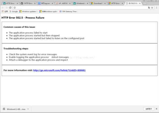Image resolution: width=159 pixels, height=113 pixels.
Task: Expand options arrow beside Windows6.1-KB download
Action: [x=28, y=109]
